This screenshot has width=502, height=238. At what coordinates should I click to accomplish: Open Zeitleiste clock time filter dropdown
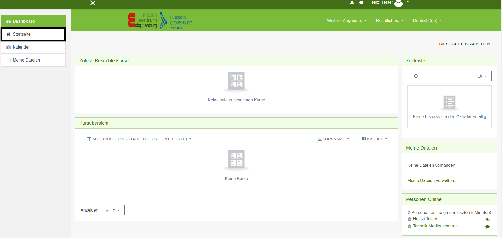[418, 76]
